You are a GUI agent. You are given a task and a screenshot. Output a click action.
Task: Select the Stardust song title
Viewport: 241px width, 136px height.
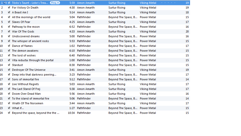pos(17,65)
